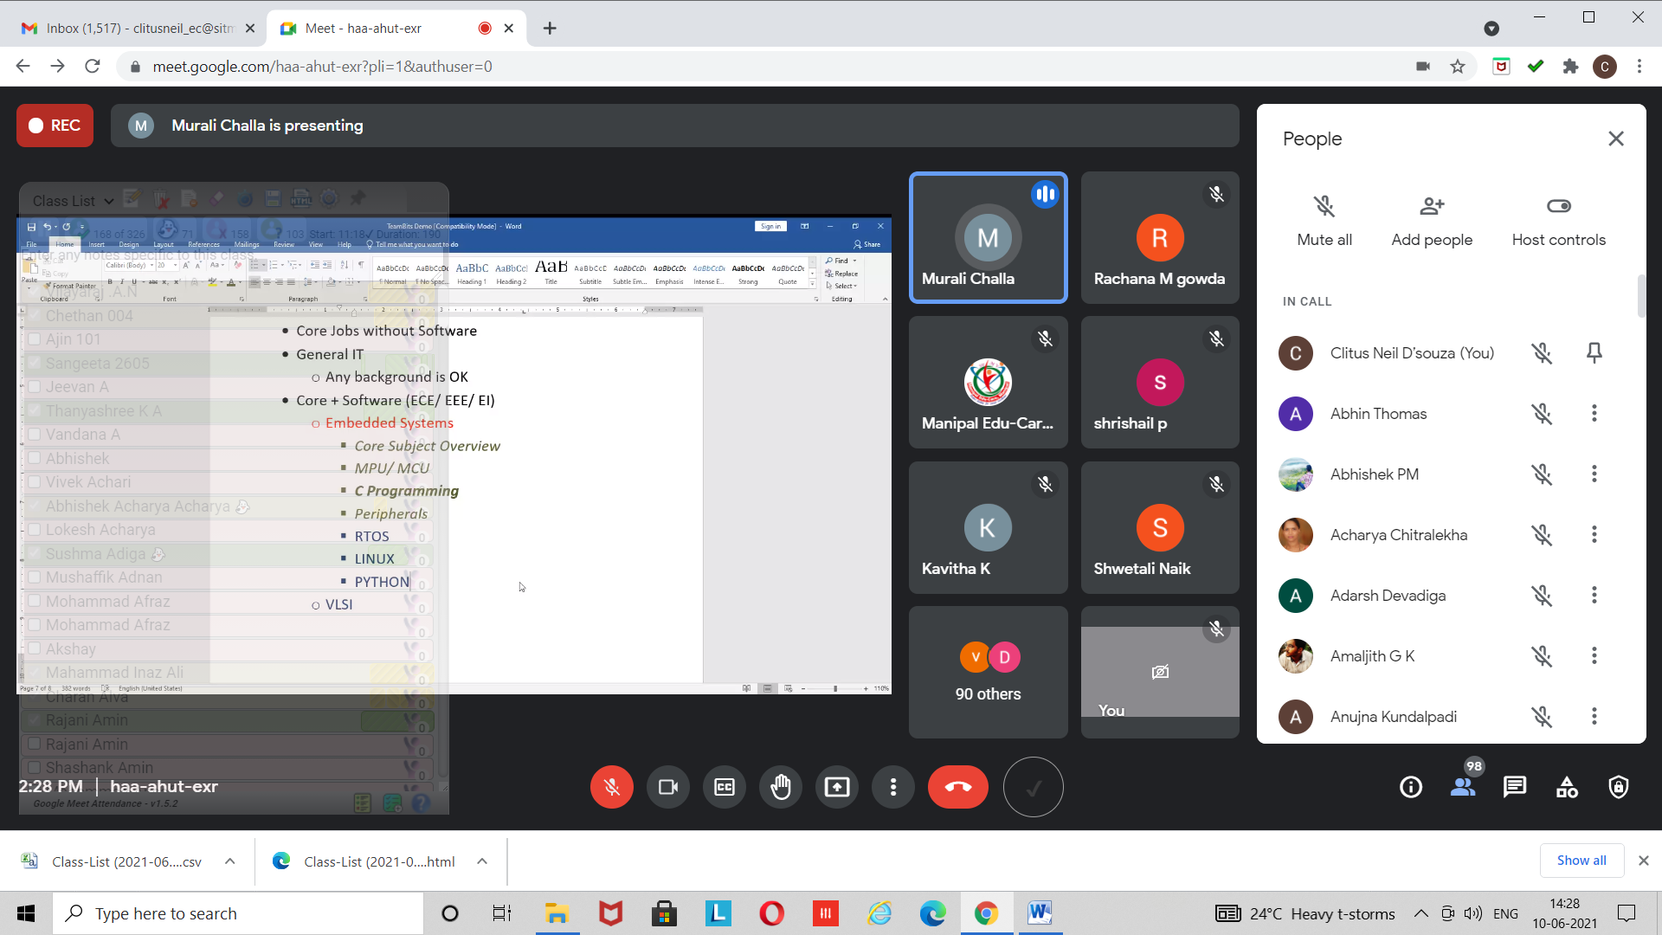Open chat with everyone icon
Viewport: 1662px width, 935px height.
pyautogui.click(x=1515, y=787)
